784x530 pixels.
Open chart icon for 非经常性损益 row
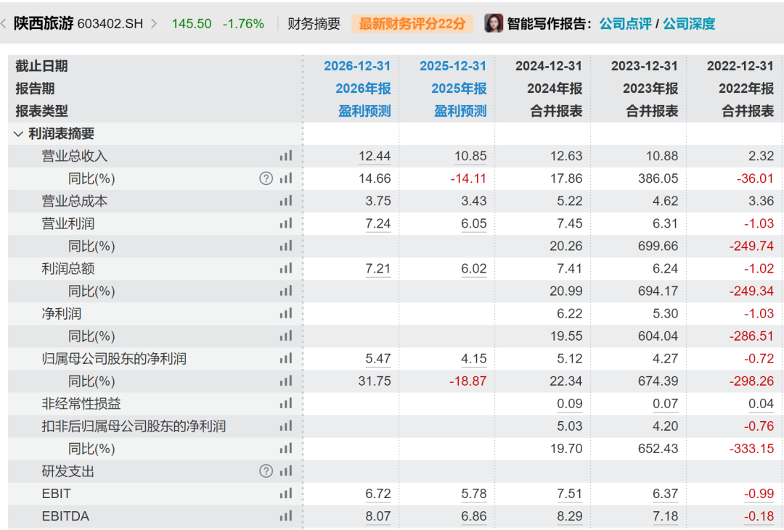[286, 403]
